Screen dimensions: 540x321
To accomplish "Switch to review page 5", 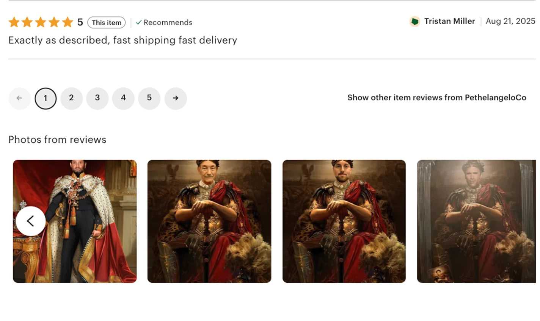I will pos(149,98).
